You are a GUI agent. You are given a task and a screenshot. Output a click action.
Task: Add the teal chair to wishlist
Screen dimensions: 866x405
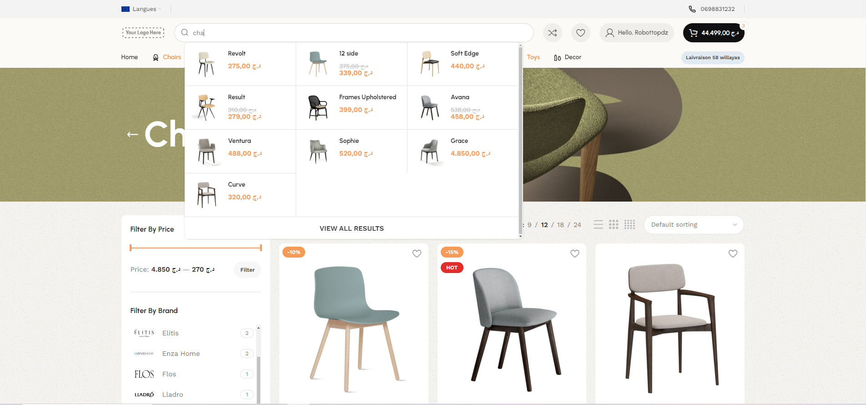point(417,254)
